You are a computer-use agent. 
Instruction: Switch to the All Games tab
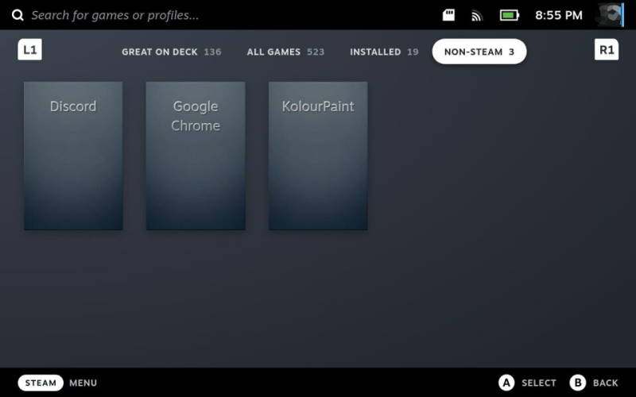coord(285,52)
